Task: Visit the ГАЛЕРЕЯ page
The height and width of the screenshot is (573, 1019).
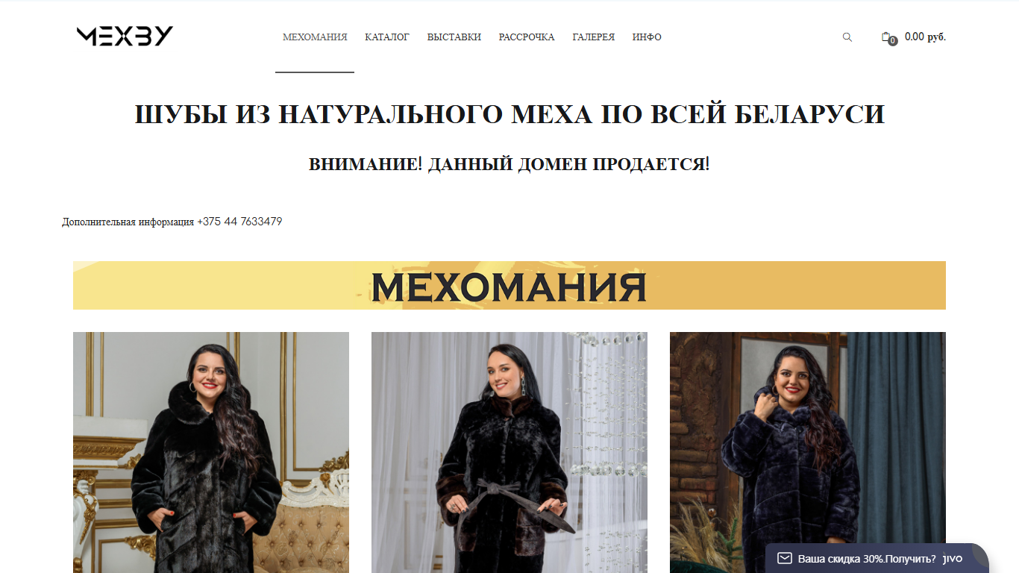Action: [x=594, y=37]
